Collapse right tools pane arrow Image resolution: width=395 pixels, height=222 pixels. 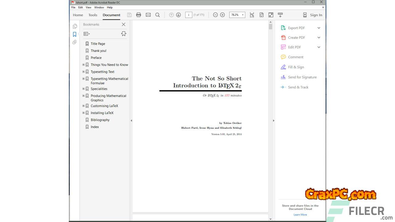273,121
